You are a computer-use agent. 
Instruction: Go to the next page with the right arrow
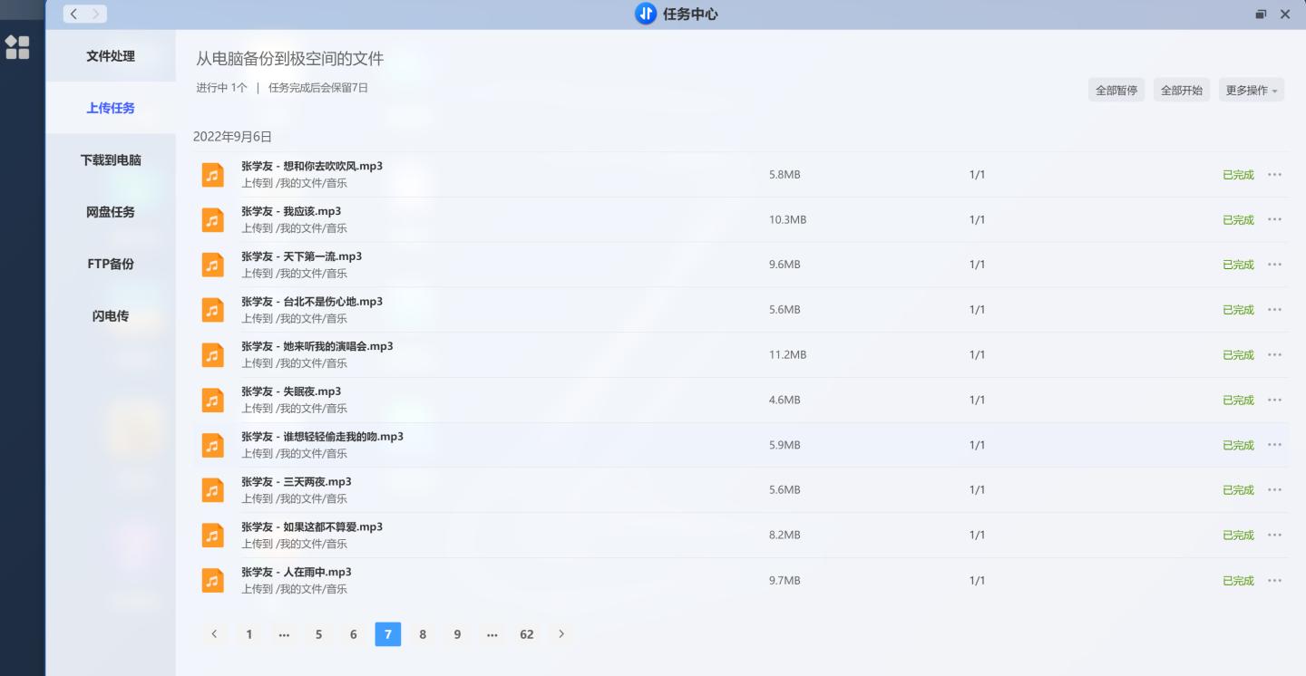pyautogui.click(x=560, y=634)
